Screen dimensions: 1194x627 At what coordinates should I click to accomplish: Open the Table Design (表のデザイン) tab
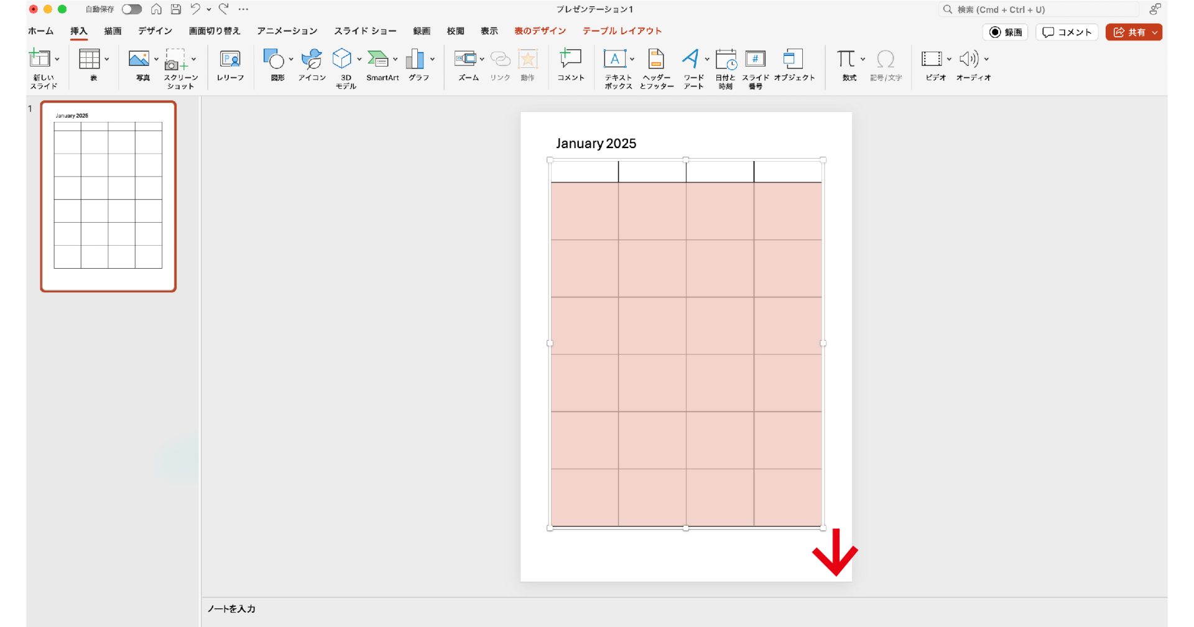click(x=540, y=31)
